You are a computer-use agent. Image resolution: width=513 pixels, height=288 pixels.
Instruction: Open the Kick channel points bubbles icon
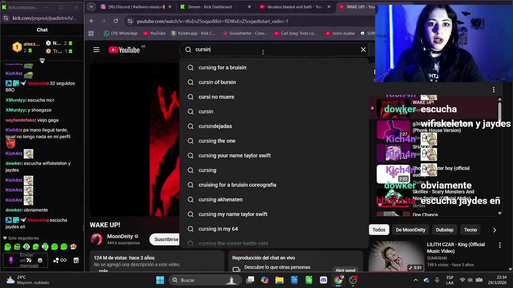pos(56,260)
